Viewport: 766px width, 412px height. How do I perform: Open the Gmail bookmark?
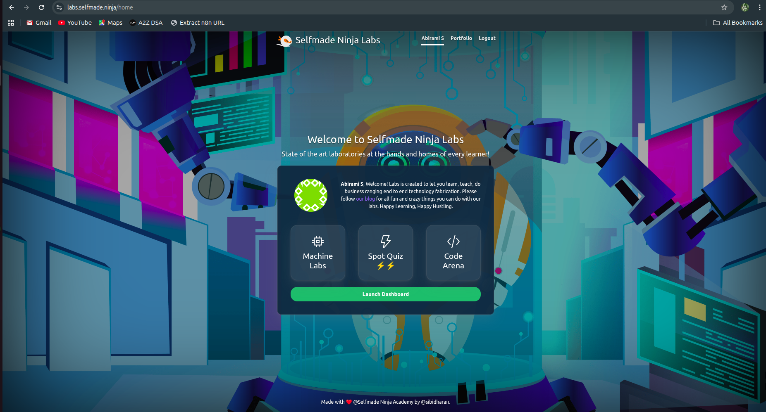point(39,23)
